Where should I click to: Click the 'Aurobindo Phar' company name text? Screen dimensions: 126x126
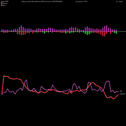[x=81, y=2]
